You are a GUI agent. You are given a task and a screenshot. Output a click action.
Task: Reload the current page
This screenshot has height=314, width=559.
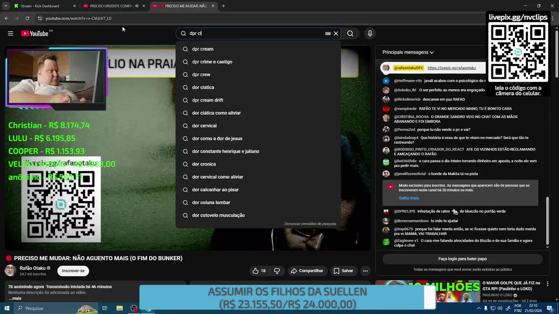pos(27,18)
